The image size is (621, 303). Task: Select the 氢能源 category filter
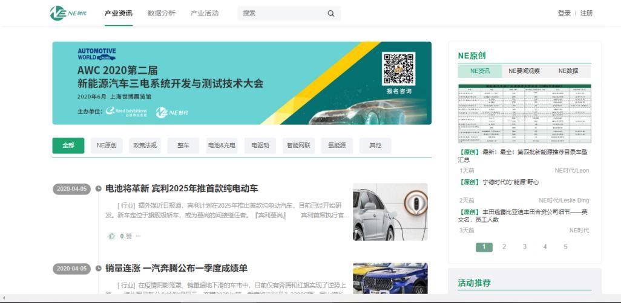click(x=337, y=145)
